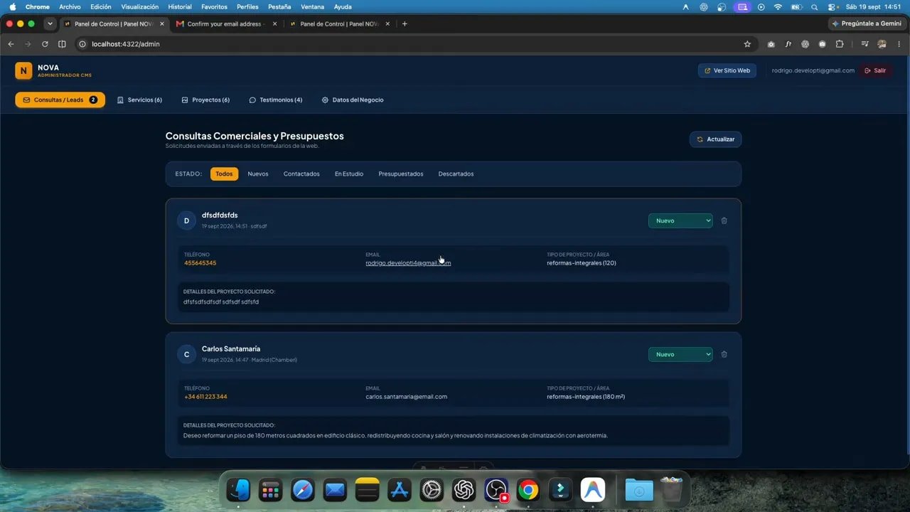View site information for localhost
Viewport: 910px width, 512px height.
pyautogui.click(x=82, y=44)
